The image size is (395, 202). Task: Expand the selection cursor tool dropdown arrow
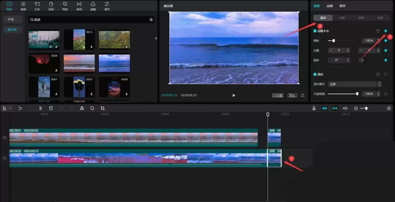pyautogui.click(x=10, y=108)
